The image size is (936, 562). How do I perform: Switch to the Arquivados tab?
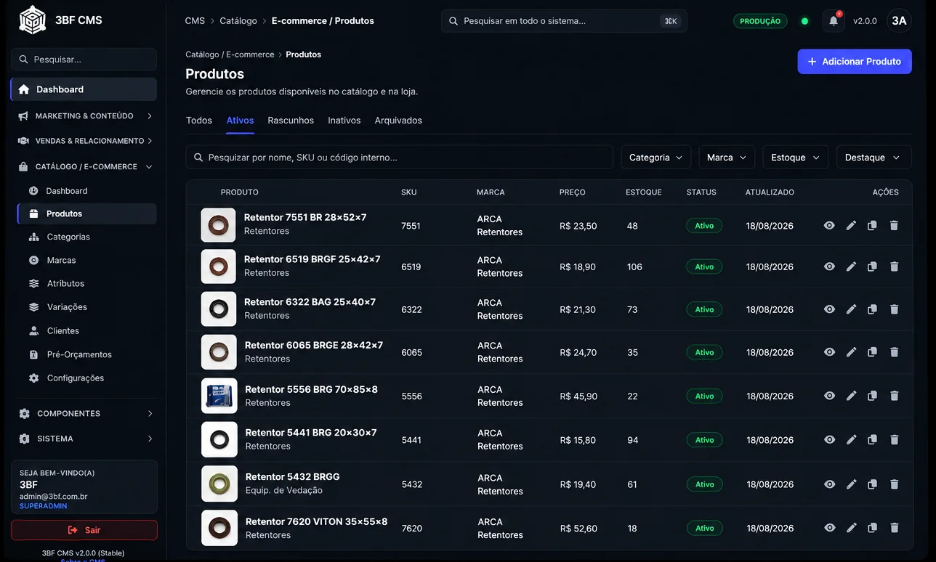398,121
